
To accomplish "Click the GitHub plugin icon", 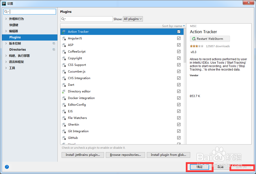I will (64, 138).
